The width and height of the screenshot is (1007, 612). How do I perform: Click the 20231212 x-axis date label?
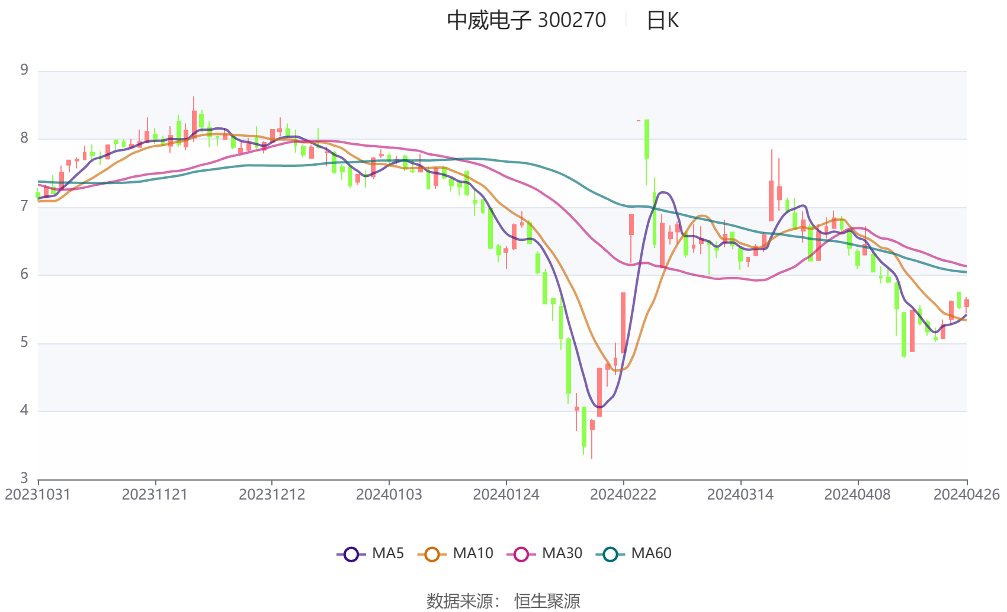click(272, 495)
